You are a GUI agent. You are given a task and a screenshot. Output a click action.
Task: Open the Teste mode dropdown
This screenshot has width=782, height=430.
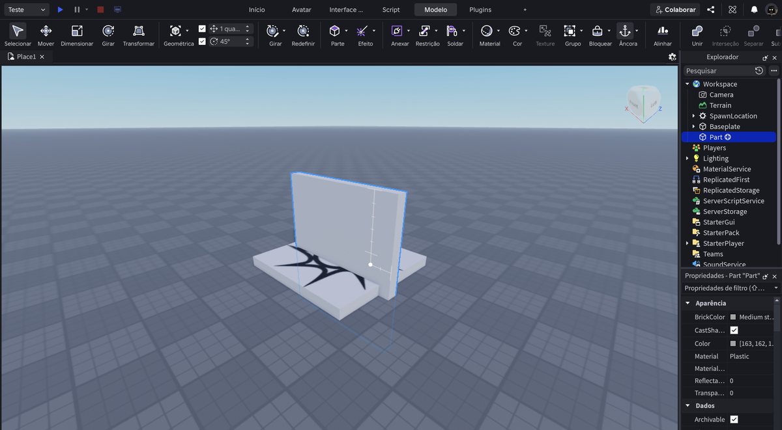26,10
